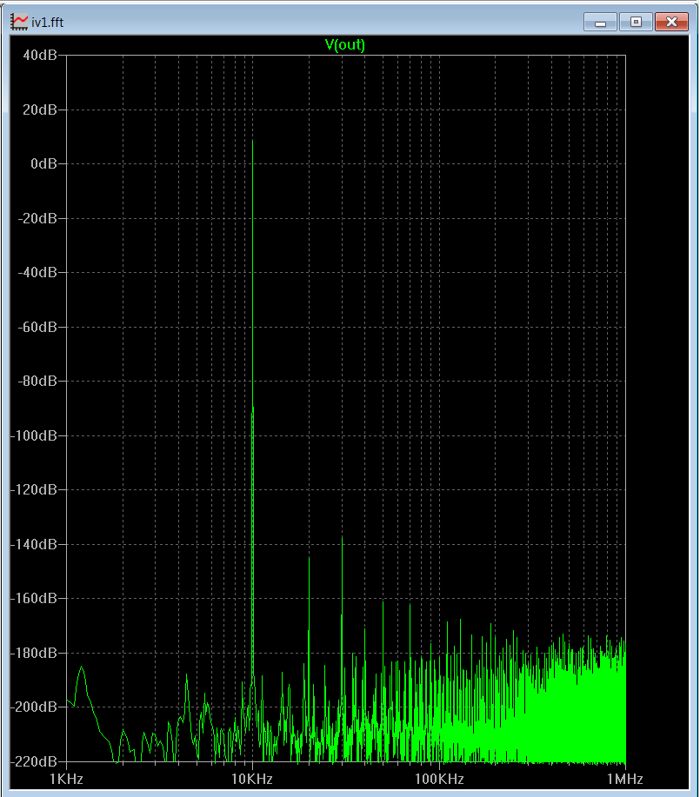Maximize the iv1.fft window
The image size is (700, 797).
636,23
